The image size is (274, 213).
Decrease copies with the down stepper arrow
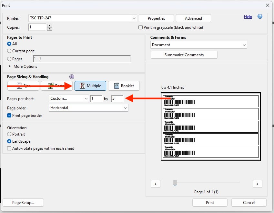50,29
